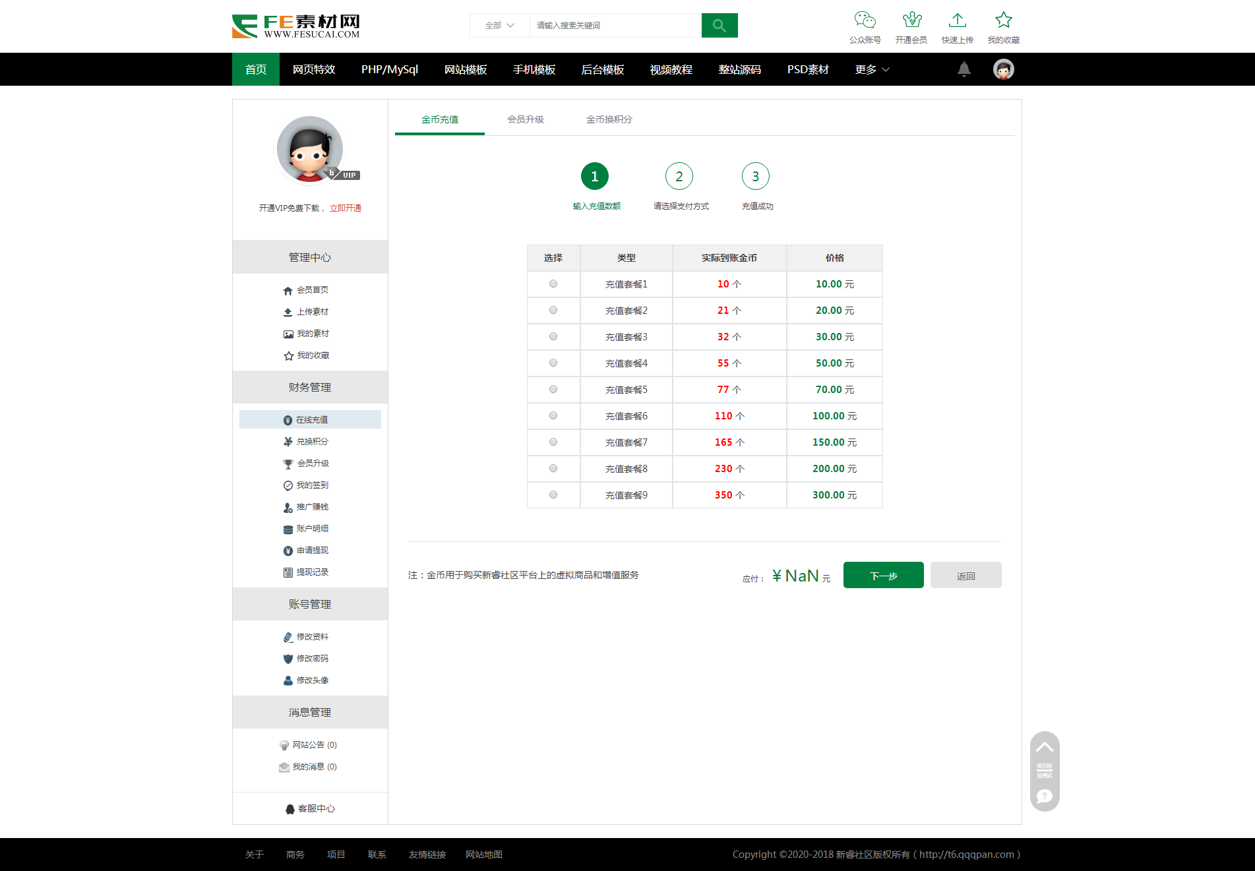Open the WeChat 公众账号 icon
Image resolution: width=1255 pixels, height=871 pixels.
[865, 20]
